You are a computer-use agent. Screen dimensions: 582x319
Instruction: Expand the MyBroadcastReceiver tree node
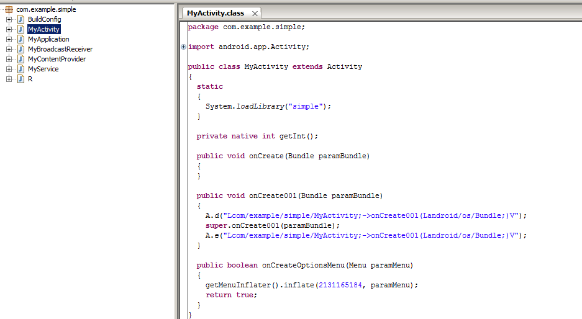coord(9,49)
